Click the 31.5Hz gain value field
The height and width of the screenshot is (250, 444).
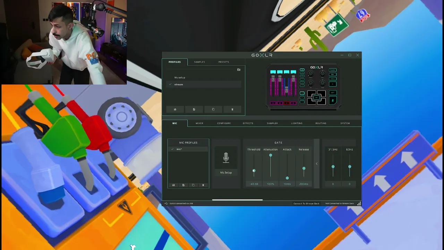[x=333, y=184]
